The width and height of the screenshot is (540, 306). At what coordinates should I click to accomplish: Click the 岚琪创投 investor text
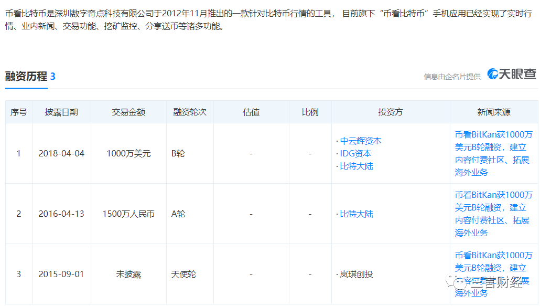357,275
